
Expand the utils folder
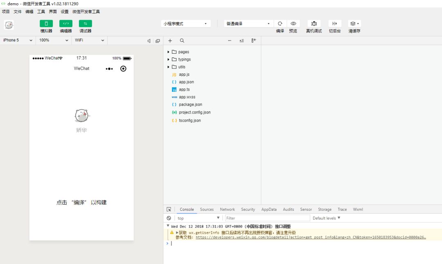[168, 67]
